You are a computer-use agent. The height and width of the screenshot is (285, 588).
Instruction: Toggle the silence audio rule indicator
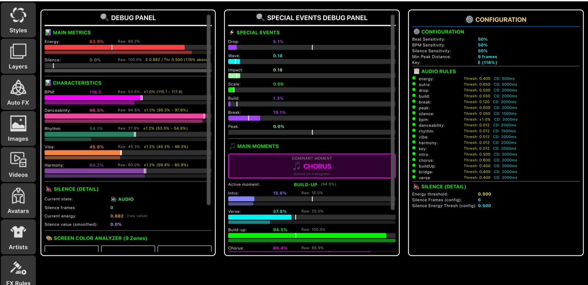[414, 113]
